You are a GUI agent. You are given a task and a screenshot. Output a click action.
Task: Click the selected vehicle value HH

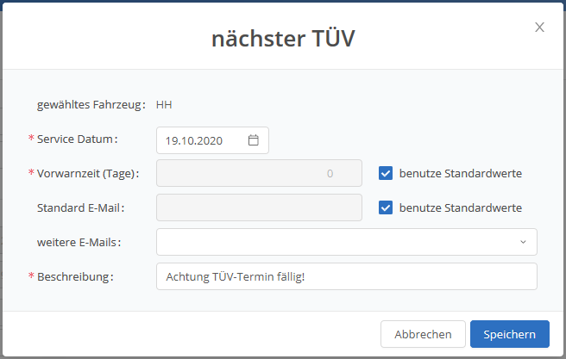[164, 105]
